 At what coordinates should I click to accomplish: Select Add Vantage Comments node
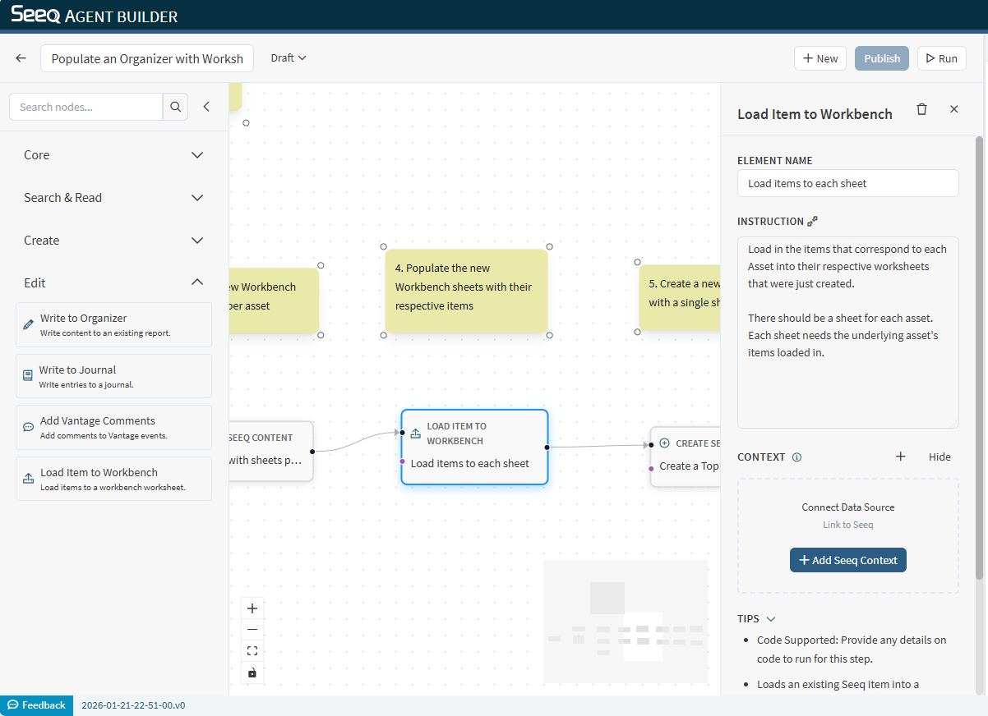[113, 428]
